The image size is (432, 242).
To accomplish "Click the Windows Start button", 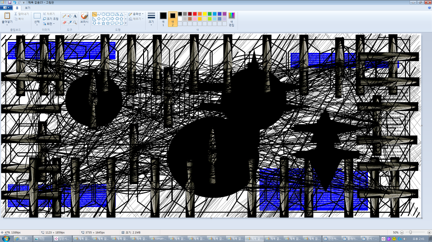I will point(5,238).
